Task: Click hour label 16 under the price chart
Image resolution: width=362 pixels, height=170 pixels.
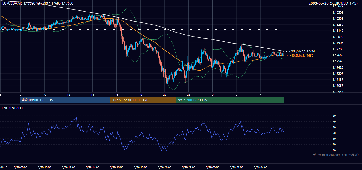Action: [x=117, y=95]
